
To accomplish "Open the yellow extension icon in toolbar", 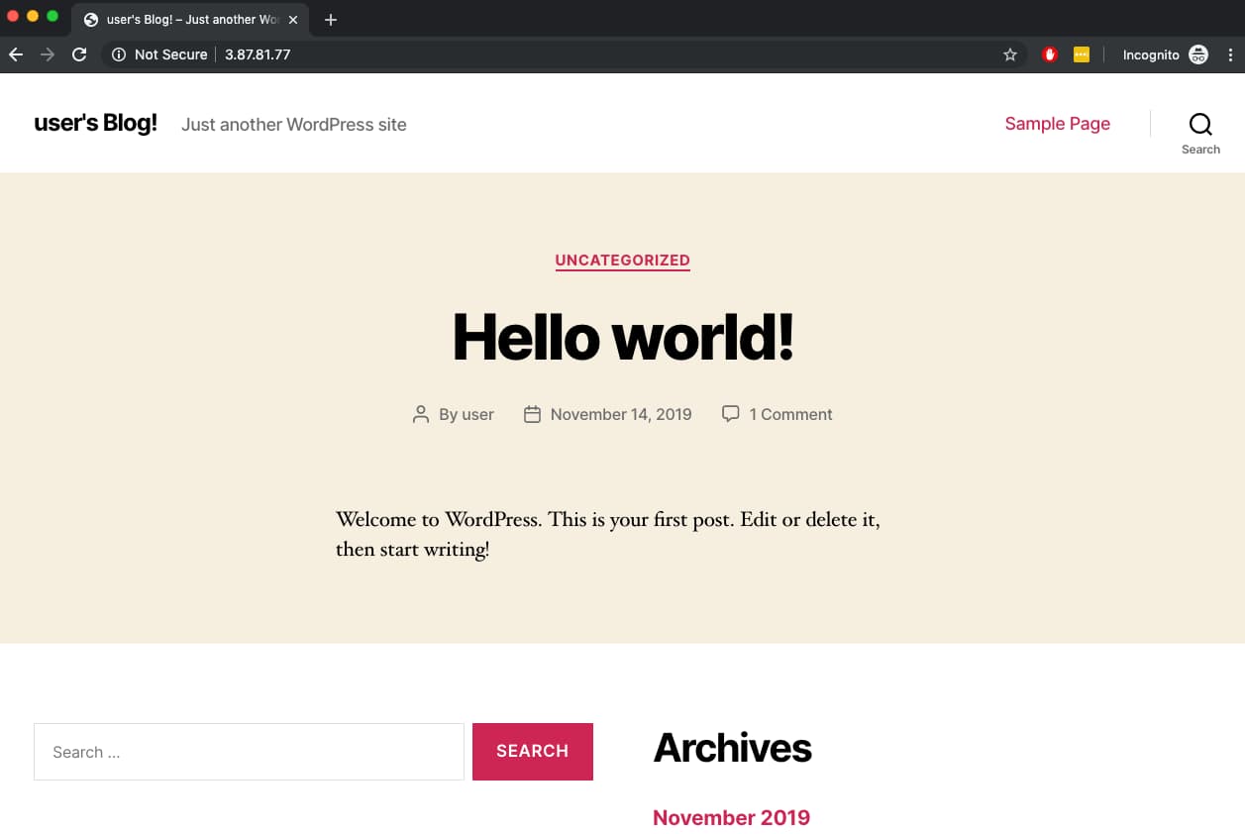I will point(1082,54).
